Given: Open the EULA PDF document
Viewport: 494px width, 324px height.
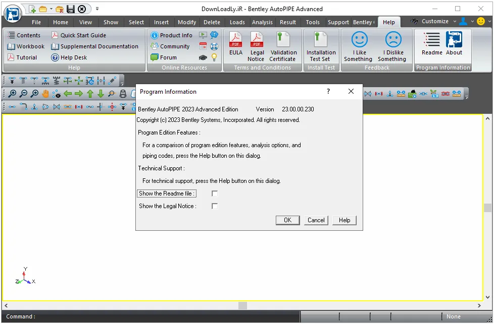Looking at the screenshot, I should coord(236,44).
